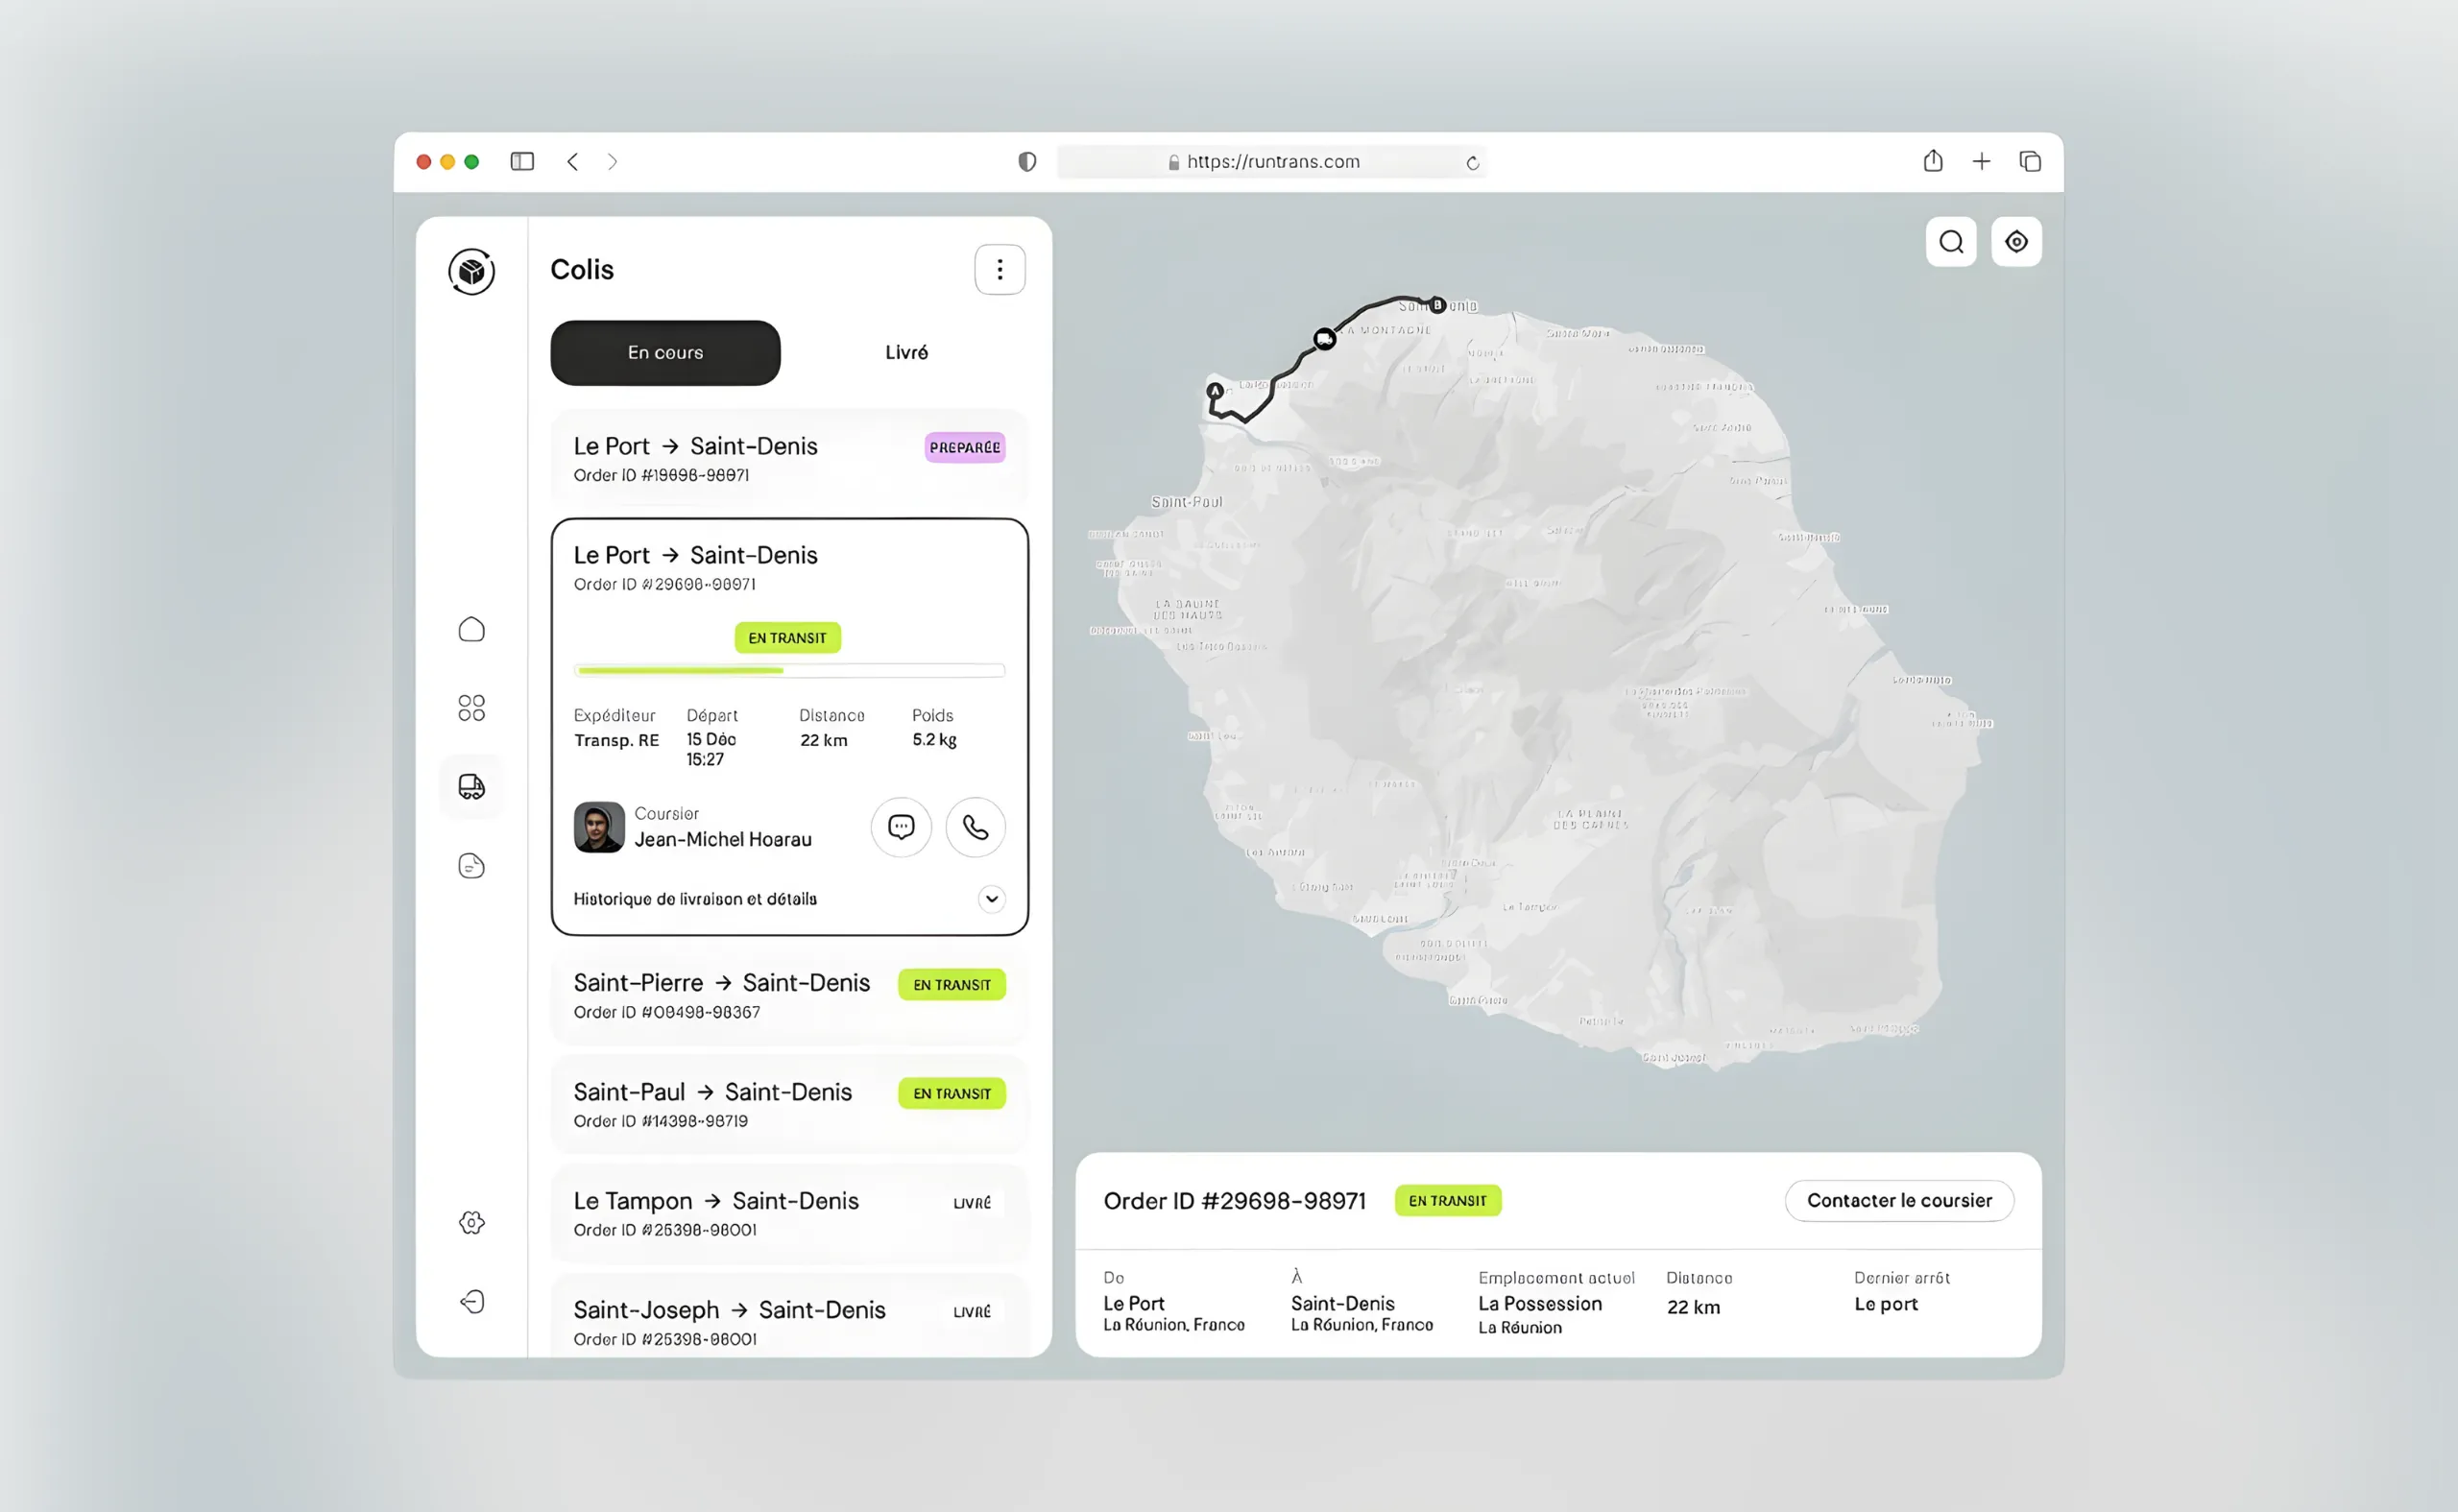Open the Colis three-dot options menu
The height and width of the screenshot is (1512, 2458).
999,270
